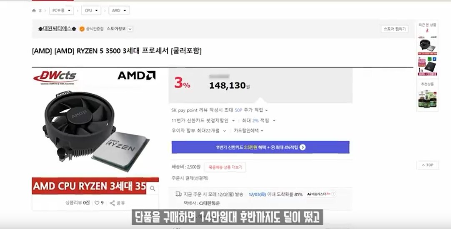Screen dimensions: 451x229
Task: Click the TOP scroll button
Action: click(x=427, y=165)
